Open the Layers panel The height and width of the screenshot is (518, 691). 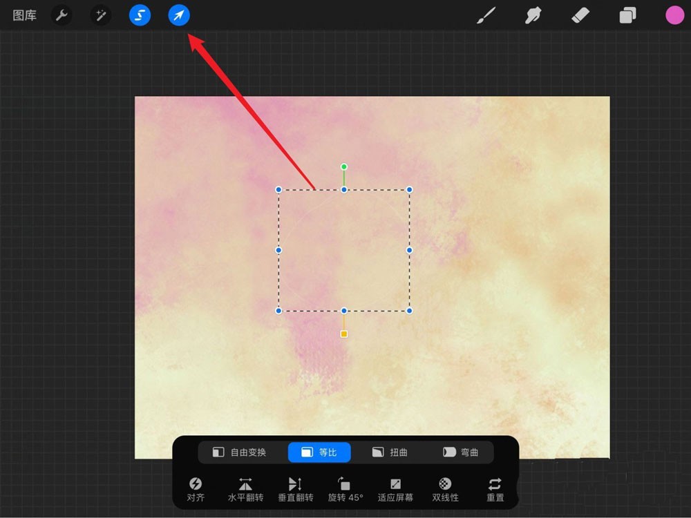(x=627, y=16)
